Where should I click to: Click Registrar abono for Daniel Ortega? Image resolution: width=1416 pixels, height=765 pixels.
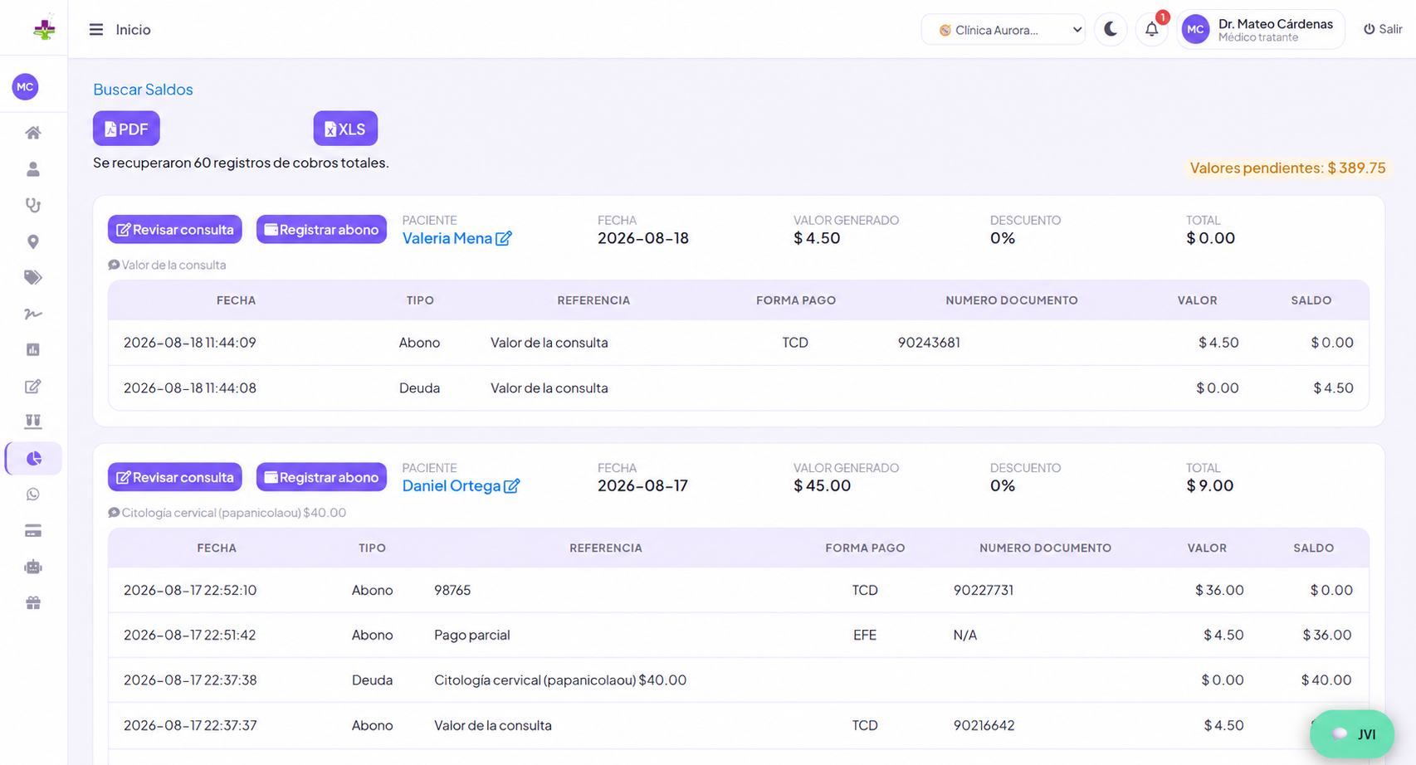(x=321, y=477)
